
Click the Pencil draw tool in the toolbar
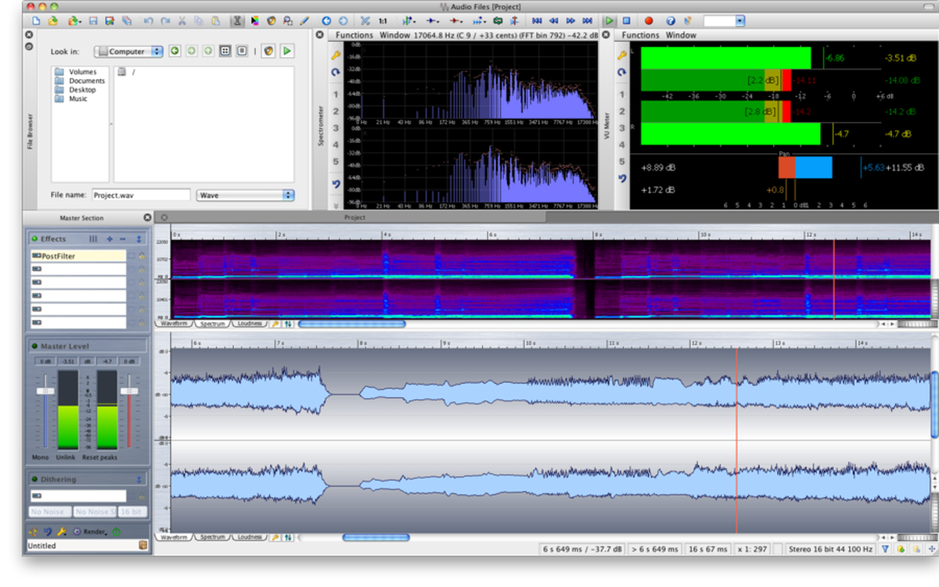305,20
